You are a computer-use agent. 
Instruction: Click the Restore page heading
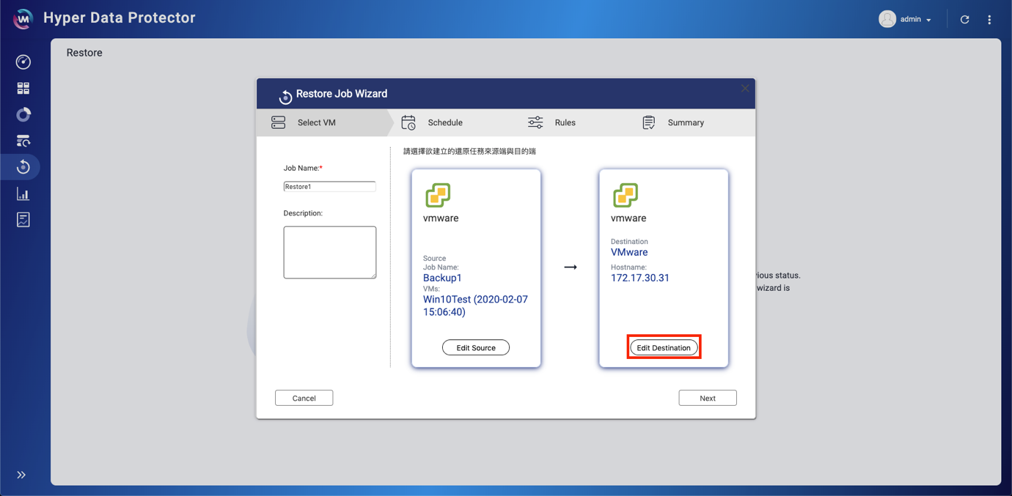coord(84,53)
